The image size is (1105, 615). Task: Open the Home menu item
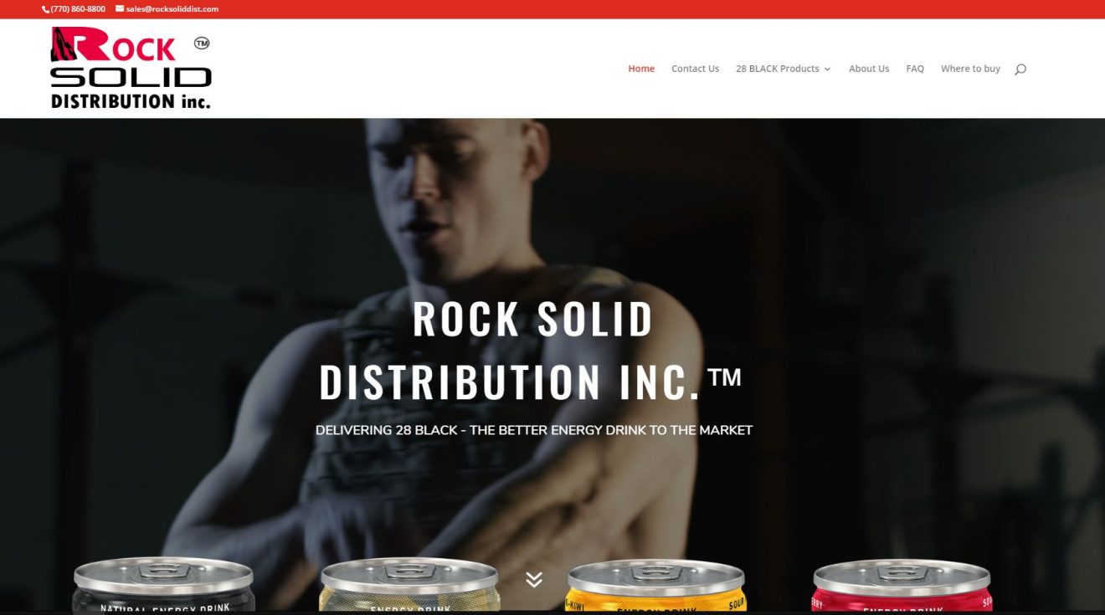641,69
